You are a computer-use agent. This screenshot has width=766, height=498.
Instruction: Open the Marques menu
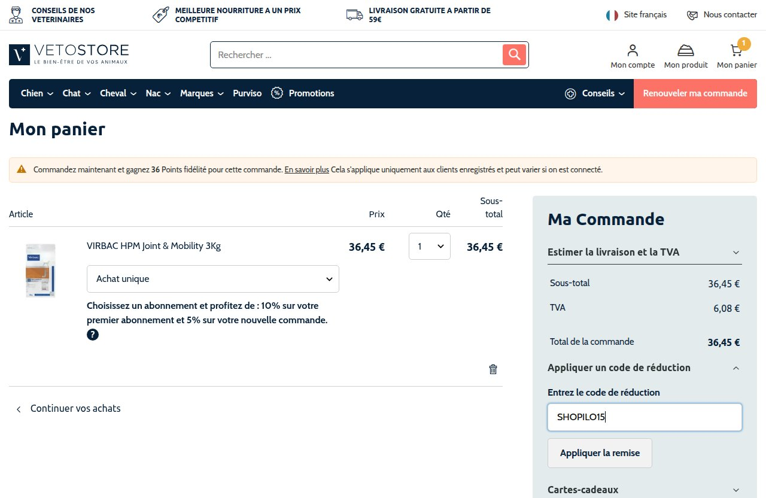(202, 93)
